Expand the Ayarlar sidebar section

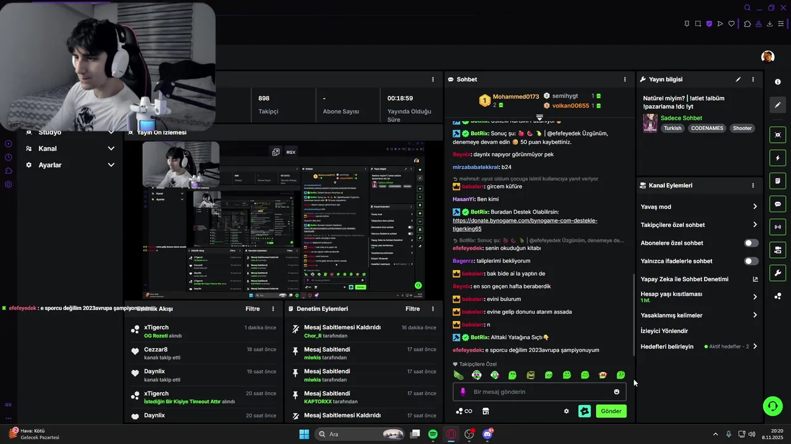70,165
